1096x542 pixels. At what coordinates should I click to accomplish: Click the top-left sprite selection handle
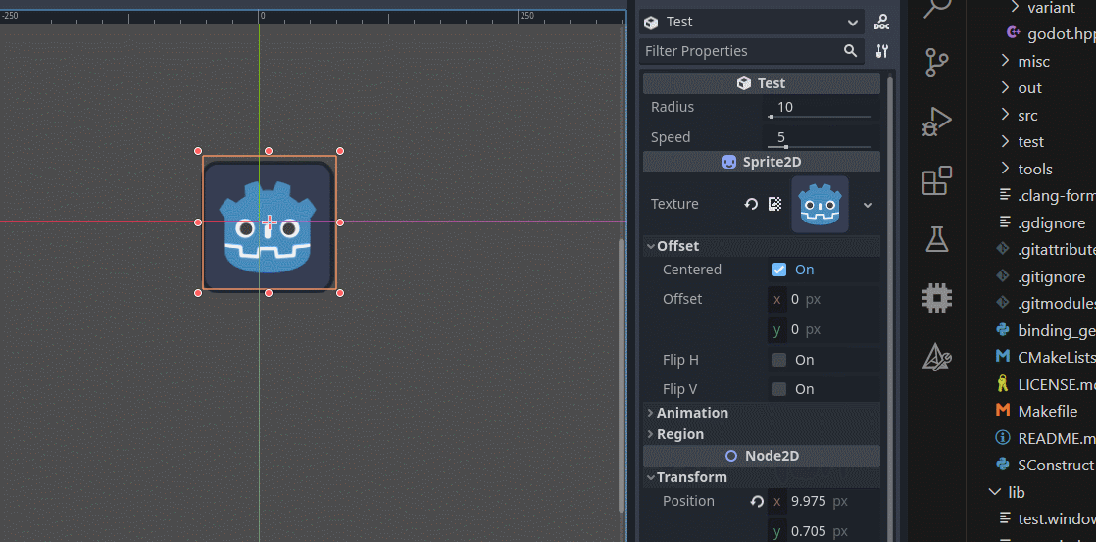pyautogui.click(x=198, y=151)
